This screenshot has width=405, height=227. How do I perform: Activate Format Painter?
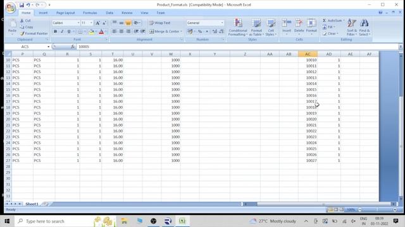(34, 33)
